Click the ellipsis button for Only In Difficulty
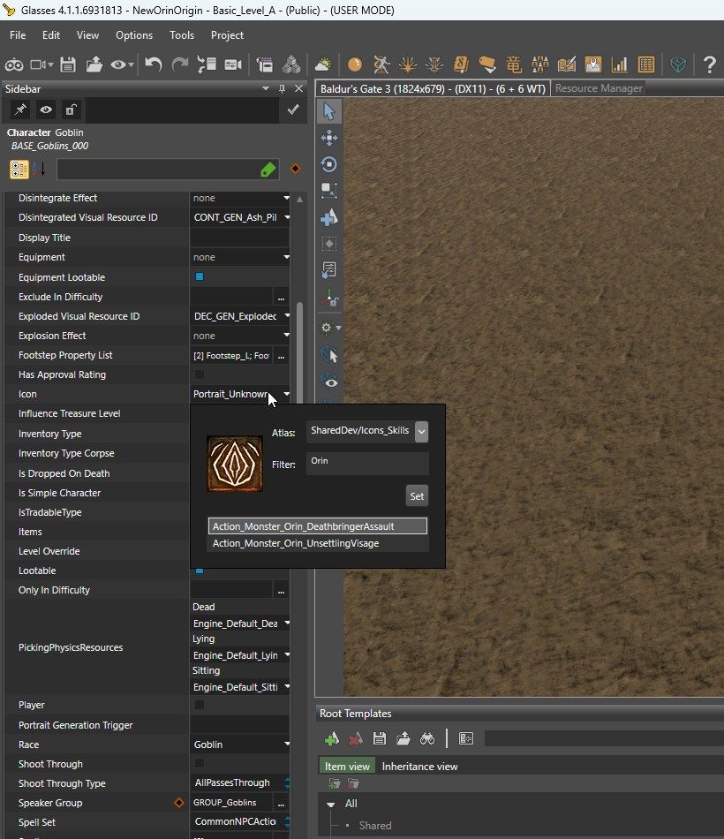Viewport: 724px width, 839px height. pyautogui.click(x=281, y=590)
